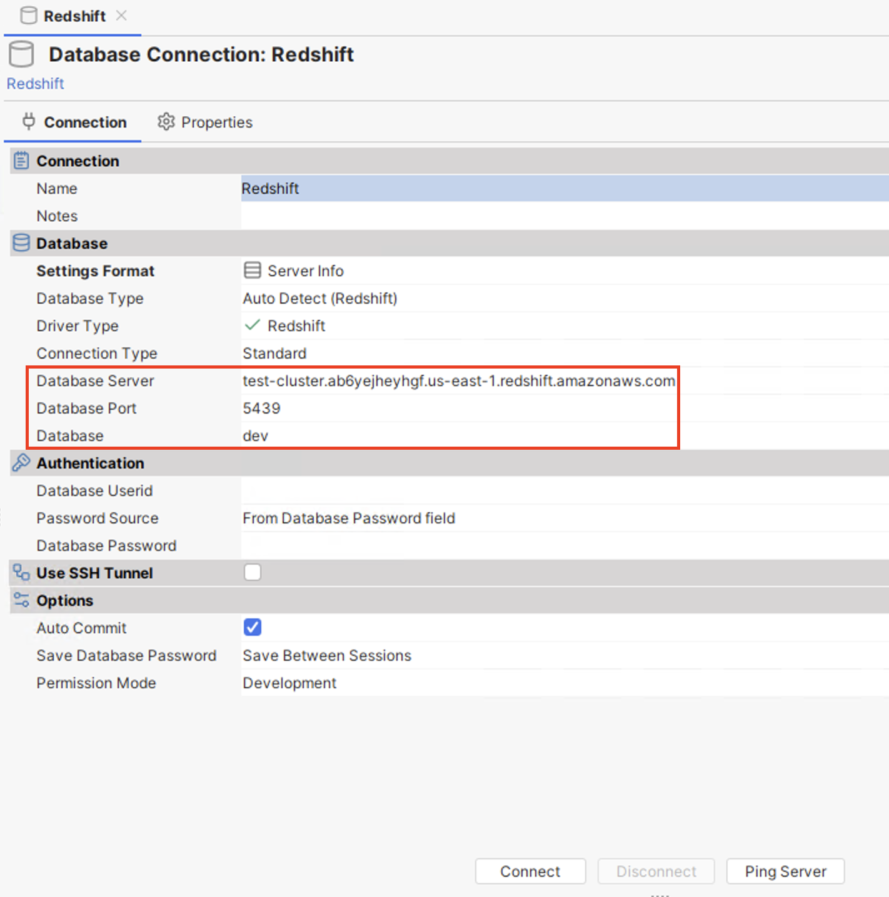Open the Connection Type dropdown showing Standard
Screen dimensions: 889x897
pos(565,353)
